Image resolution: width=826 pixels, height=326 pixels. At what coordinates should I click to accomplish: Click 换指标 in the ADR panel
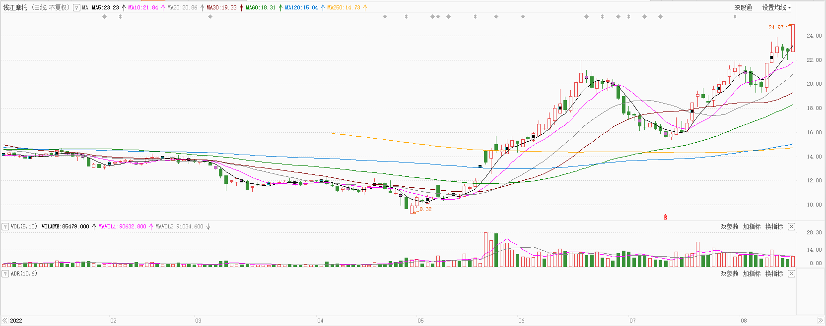click(774, 273)
